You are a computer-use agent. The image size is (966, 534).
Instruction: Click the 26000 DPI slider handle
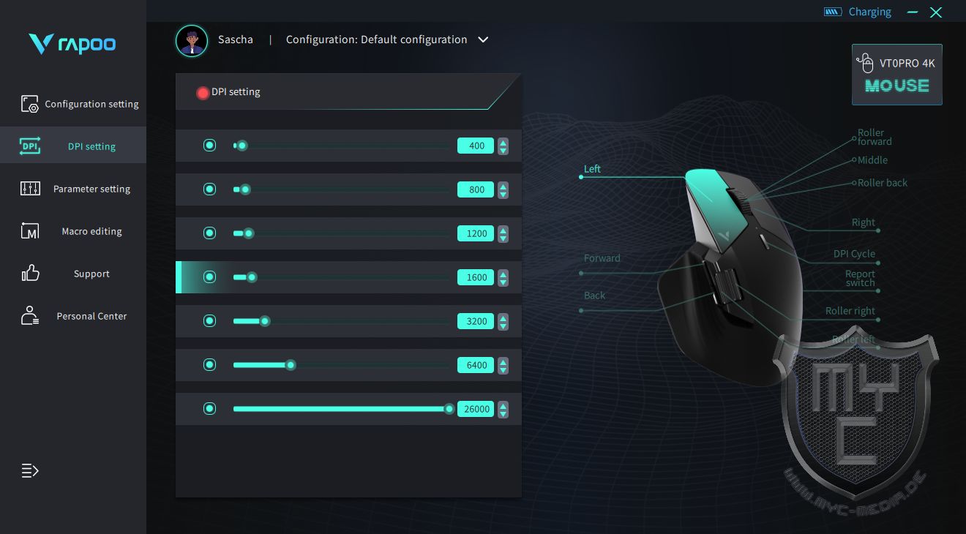449,409
